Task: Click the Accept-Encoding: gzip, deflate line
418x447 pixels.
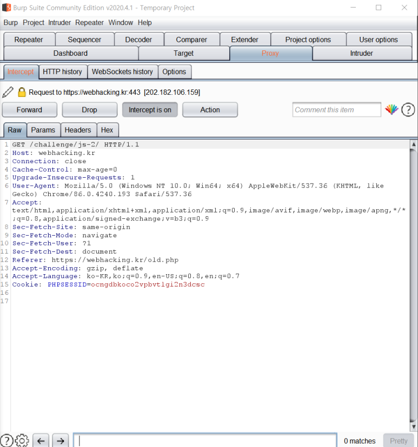Action: [78, 268]
